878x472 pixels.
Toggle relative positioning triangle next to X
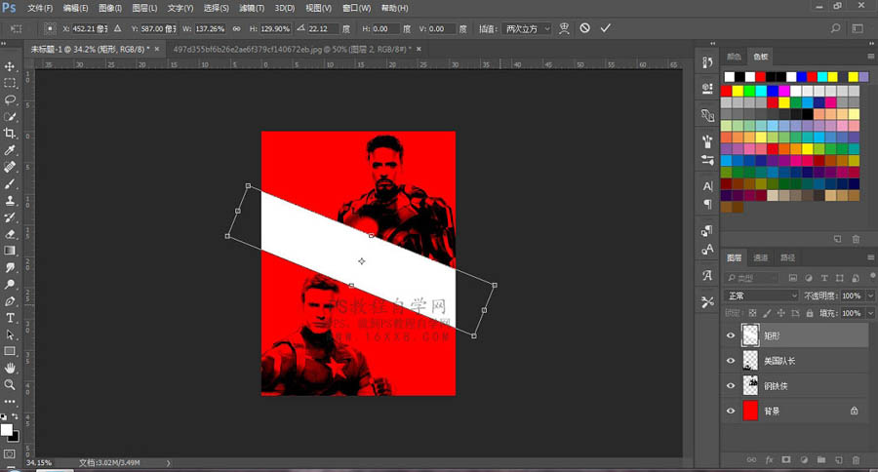point(118,28)
